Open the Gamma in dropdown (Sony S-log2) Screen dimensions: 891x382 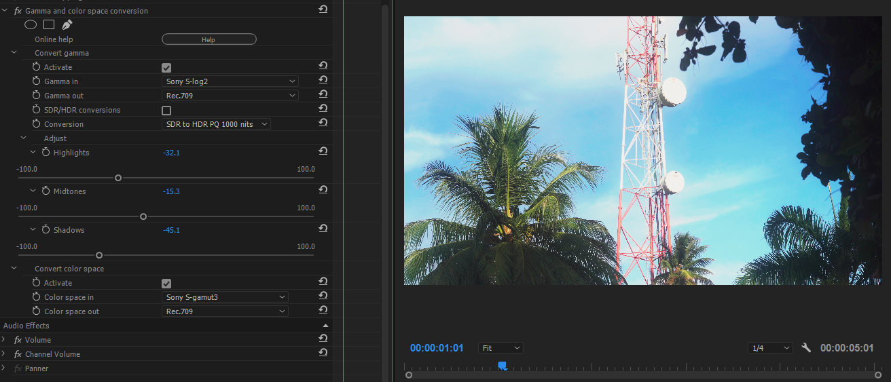230,81
